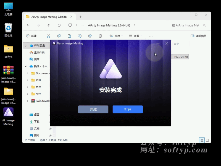
Task: Expand the 附件 folder node
Action: (x=27, y=80)
